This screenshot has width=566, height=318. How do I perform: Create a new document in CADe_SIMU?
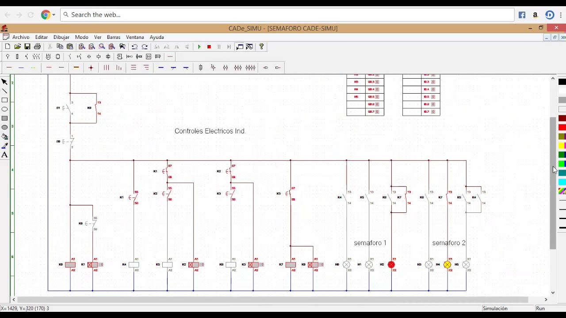[x=8, y=46]
